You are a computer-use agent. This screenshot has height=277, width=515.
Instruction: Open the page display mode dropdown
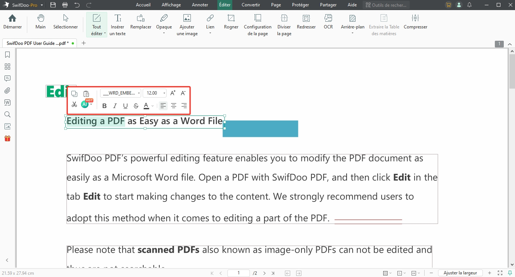[x=401, y=273]
